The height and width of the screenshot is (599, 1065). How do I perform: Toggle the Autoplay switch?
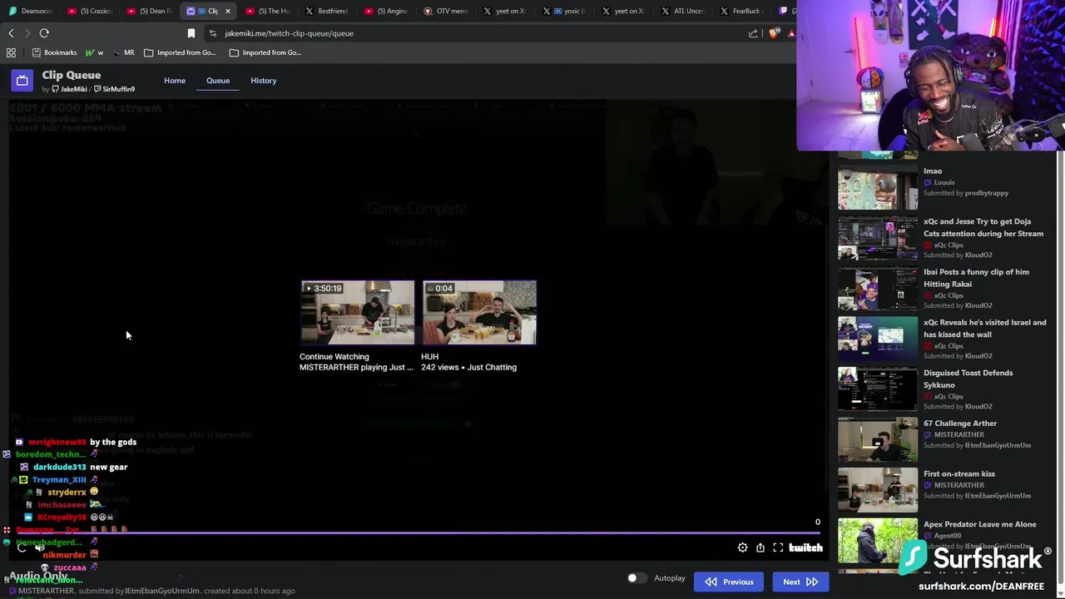point(637,578)
